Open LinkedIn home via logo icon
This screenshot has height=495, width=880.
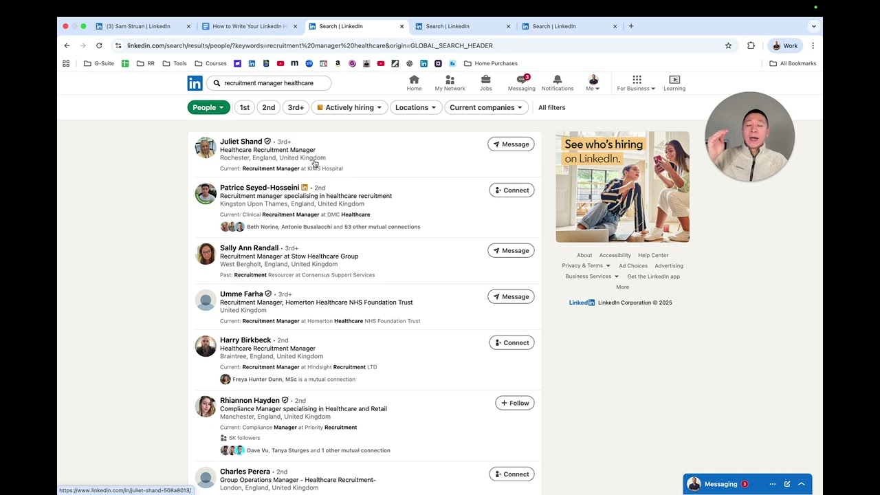pos(195,83)
